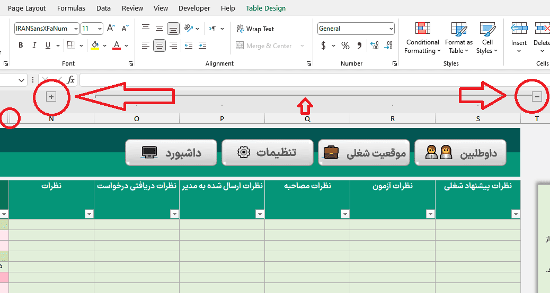The height and width of the screenshot is (293, 550).
Task: Open filter for نظرات مصاحبه column
Action: [x=345, y=214]
